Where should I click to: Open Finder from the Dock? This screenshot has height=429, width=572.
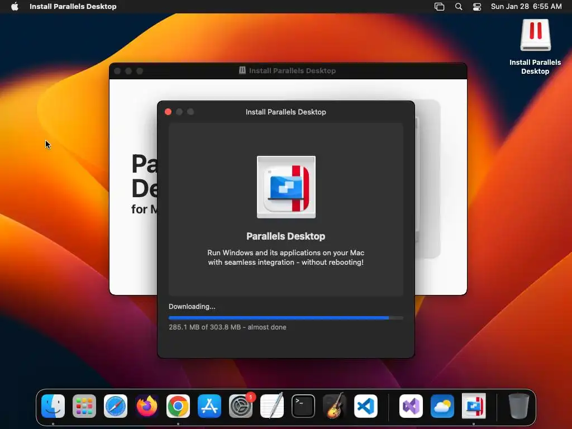[x=53, y=406]
